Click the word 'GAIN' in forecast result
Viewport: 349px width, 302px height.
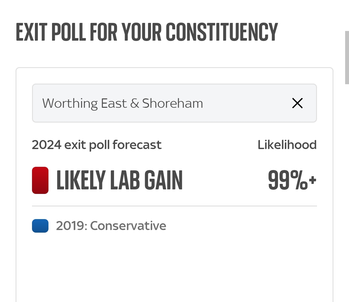coord(164,180)
